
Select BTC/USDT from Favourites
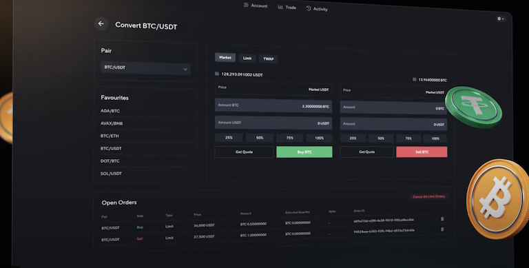tap(111, 148)
